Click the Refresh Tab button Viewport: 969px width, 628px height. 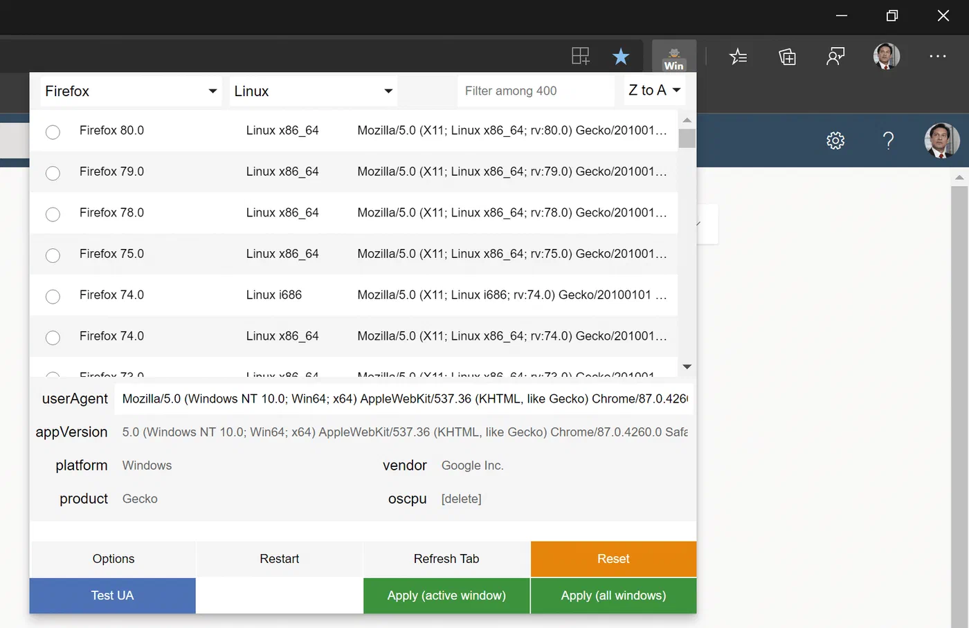tap(446, 559)
